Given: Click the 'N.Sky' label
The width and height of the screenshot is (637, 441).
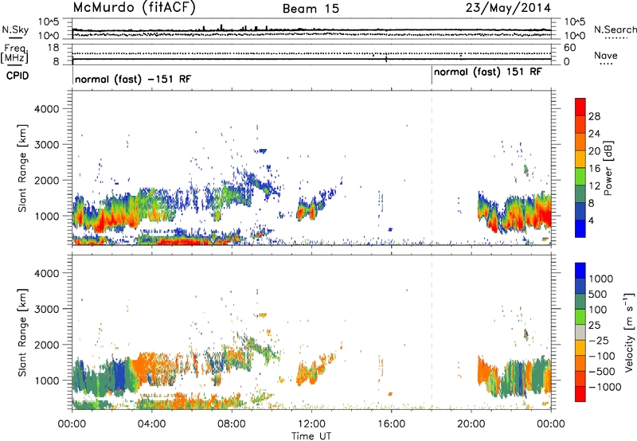Looking at the screenshot, I should pos(15,29).
